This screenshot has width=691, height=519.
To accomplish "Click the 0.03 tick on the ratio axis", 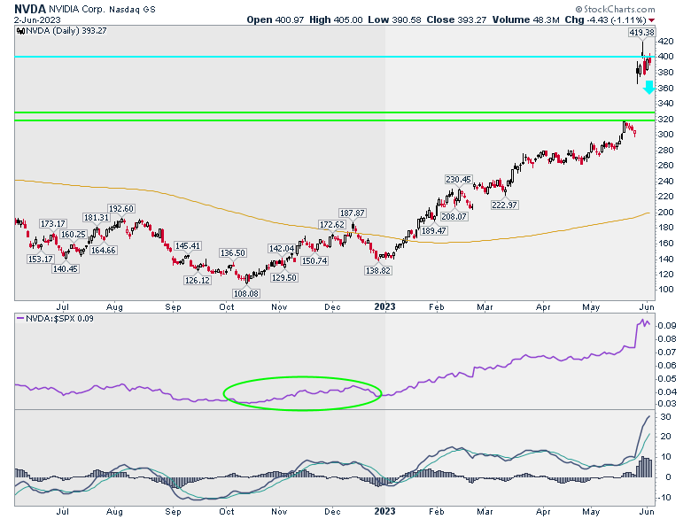I will point(667,404).
